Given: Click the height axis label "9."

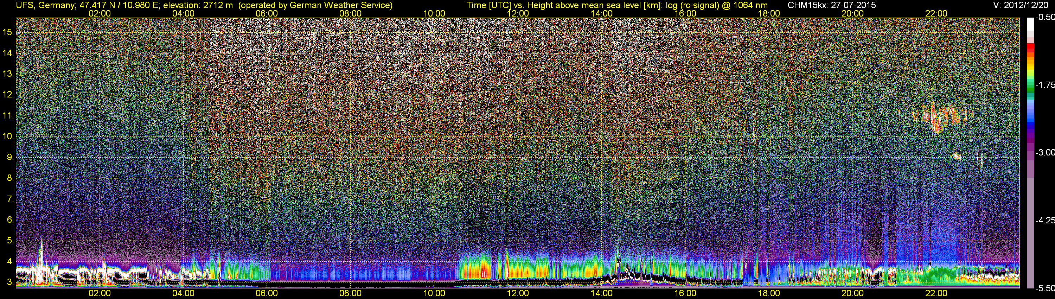Looking at the screenshot, I should [10, 157].
